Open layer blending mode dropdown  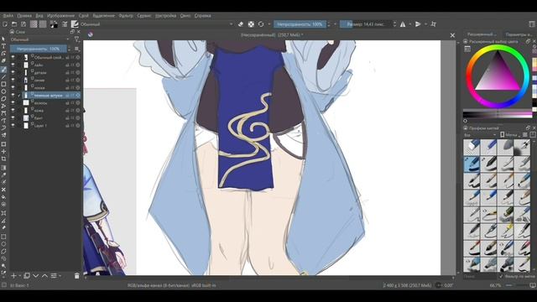[x=39, y=39]
